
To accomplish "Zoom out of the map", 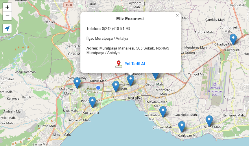I will tap(7, 16).
